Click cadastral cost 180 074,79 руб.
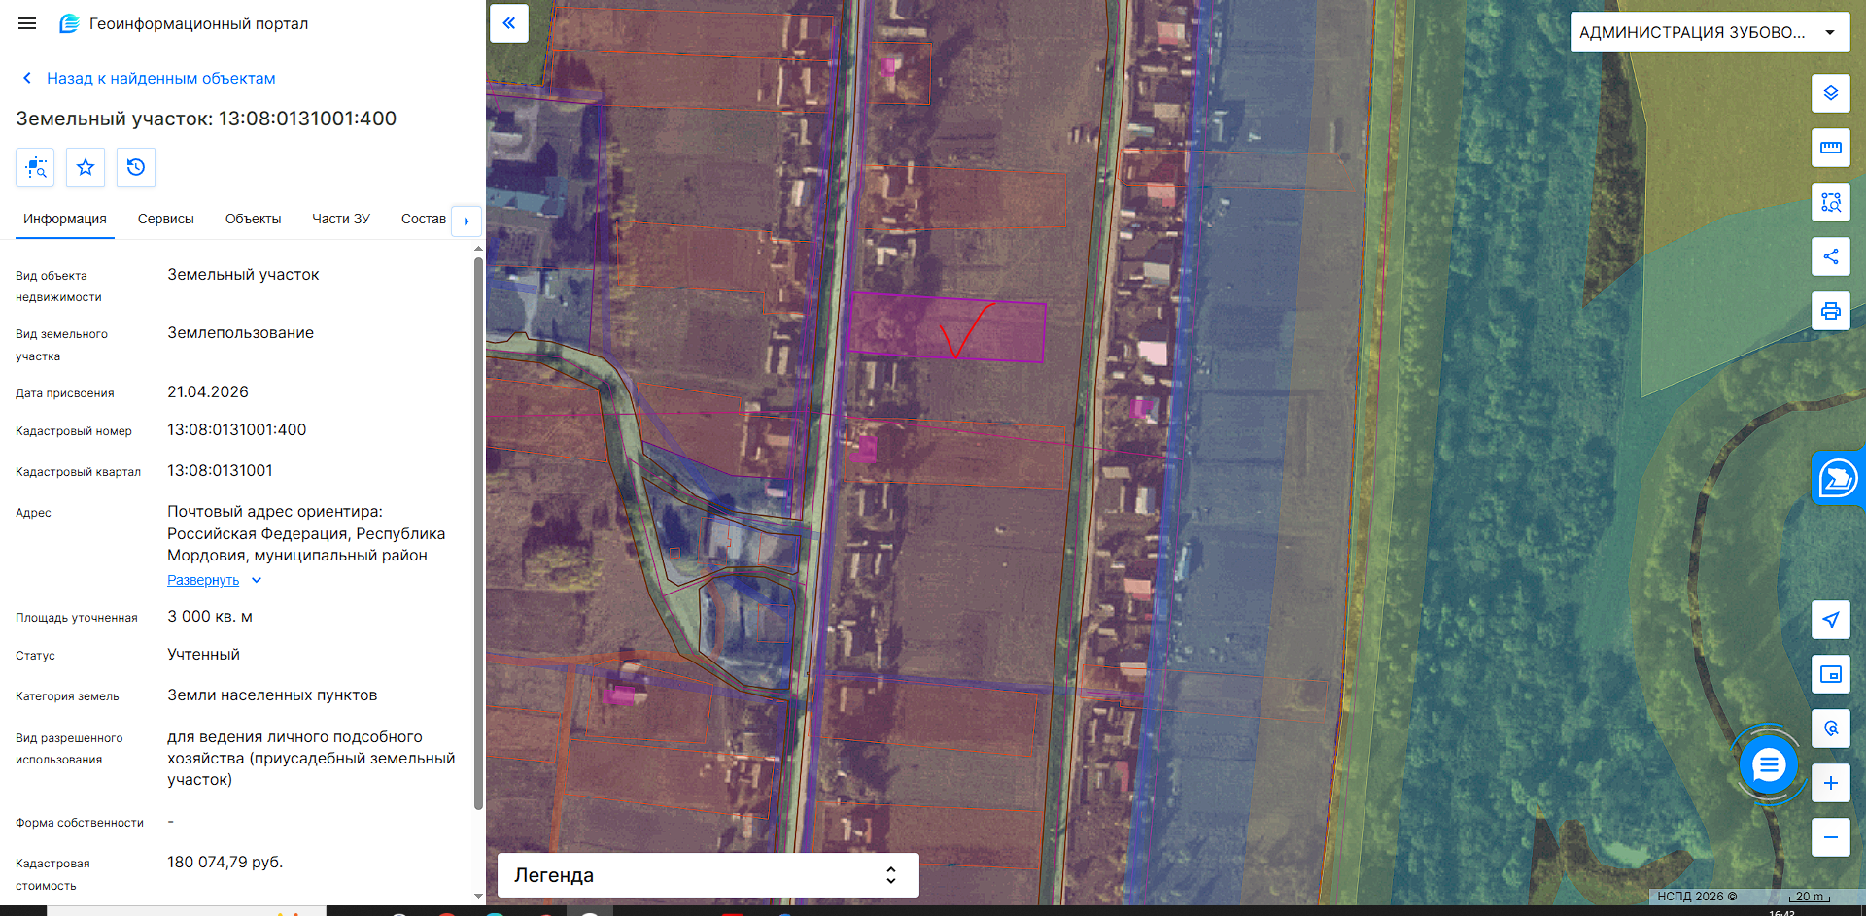Image resolution: width=1866 pixels, height=916 pixels. point(225,862)
